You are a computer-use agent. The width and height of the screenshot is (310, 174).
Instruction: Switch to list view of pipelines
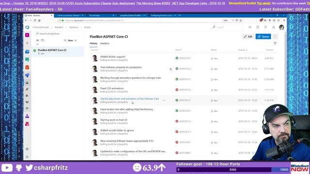point(38,40)
